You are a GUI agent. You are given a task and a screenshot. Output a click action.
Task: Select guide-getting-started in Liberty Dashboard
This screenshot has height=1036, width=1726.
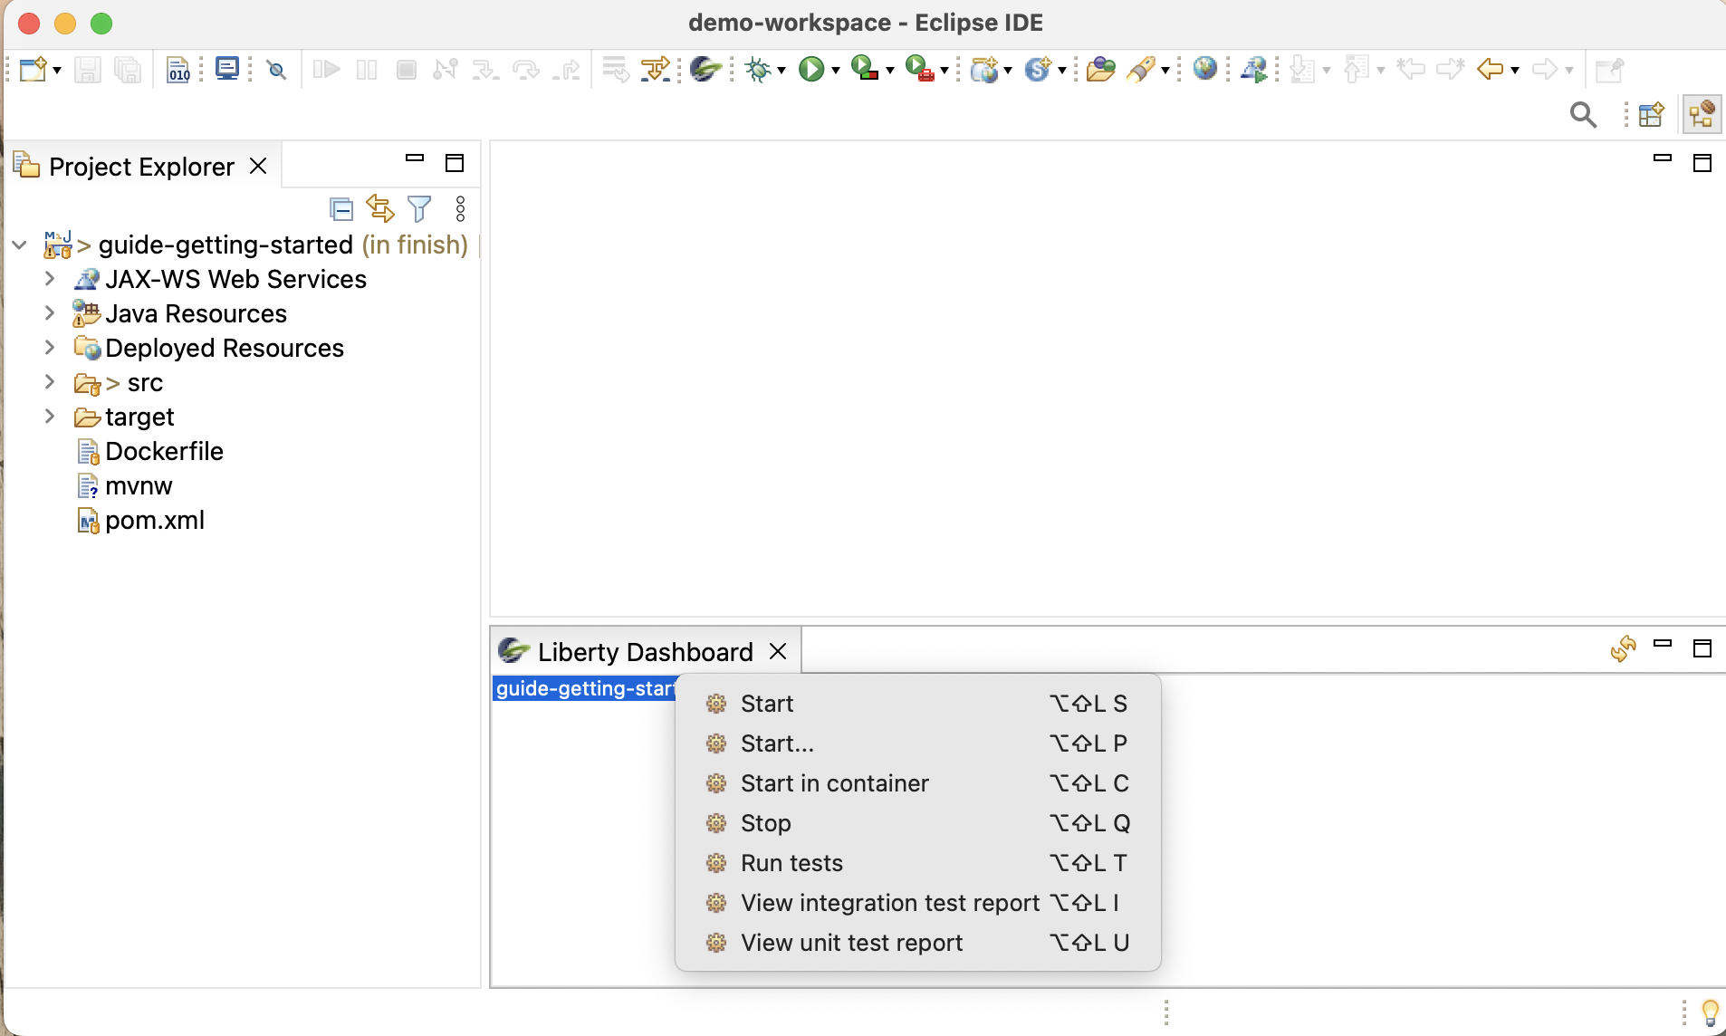click(585, 688)
